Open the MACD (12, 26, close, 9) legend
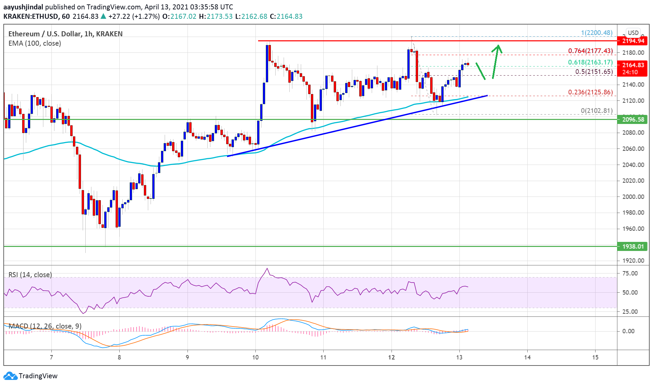Image resolution: width=653 pixels, height=386 pixels. click(x=45, y=326)
